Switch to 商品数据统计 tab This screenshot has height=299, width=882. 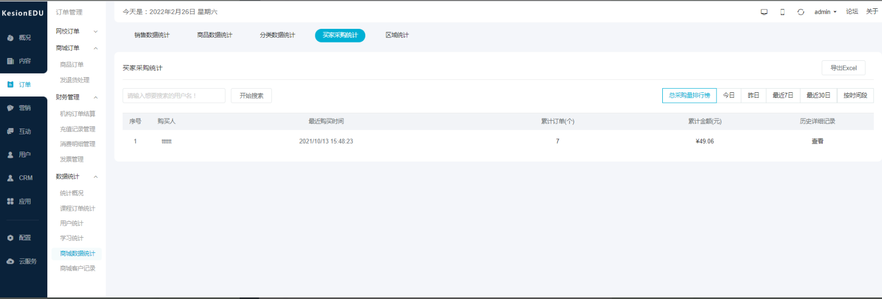coord(215,35)
